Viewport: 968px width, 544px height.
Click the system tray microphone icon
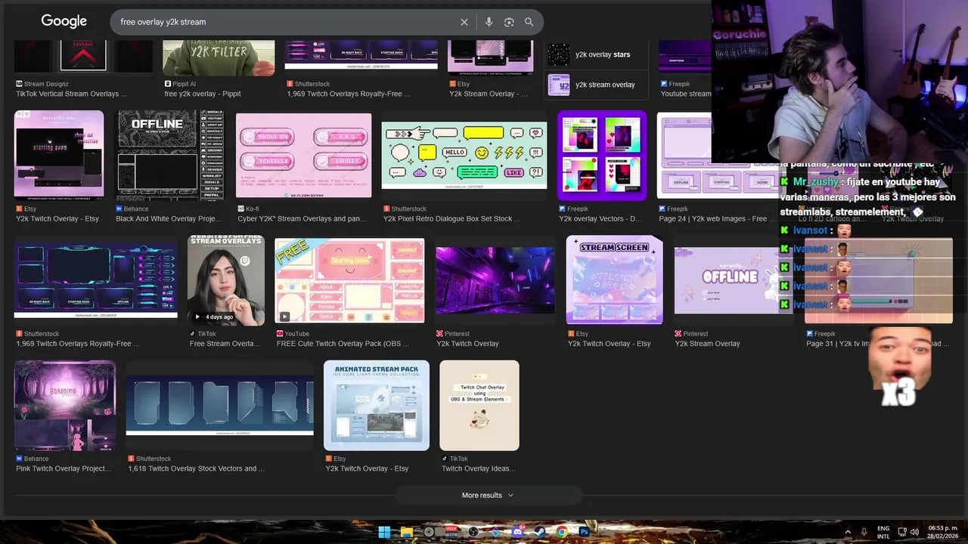(864, 532)
